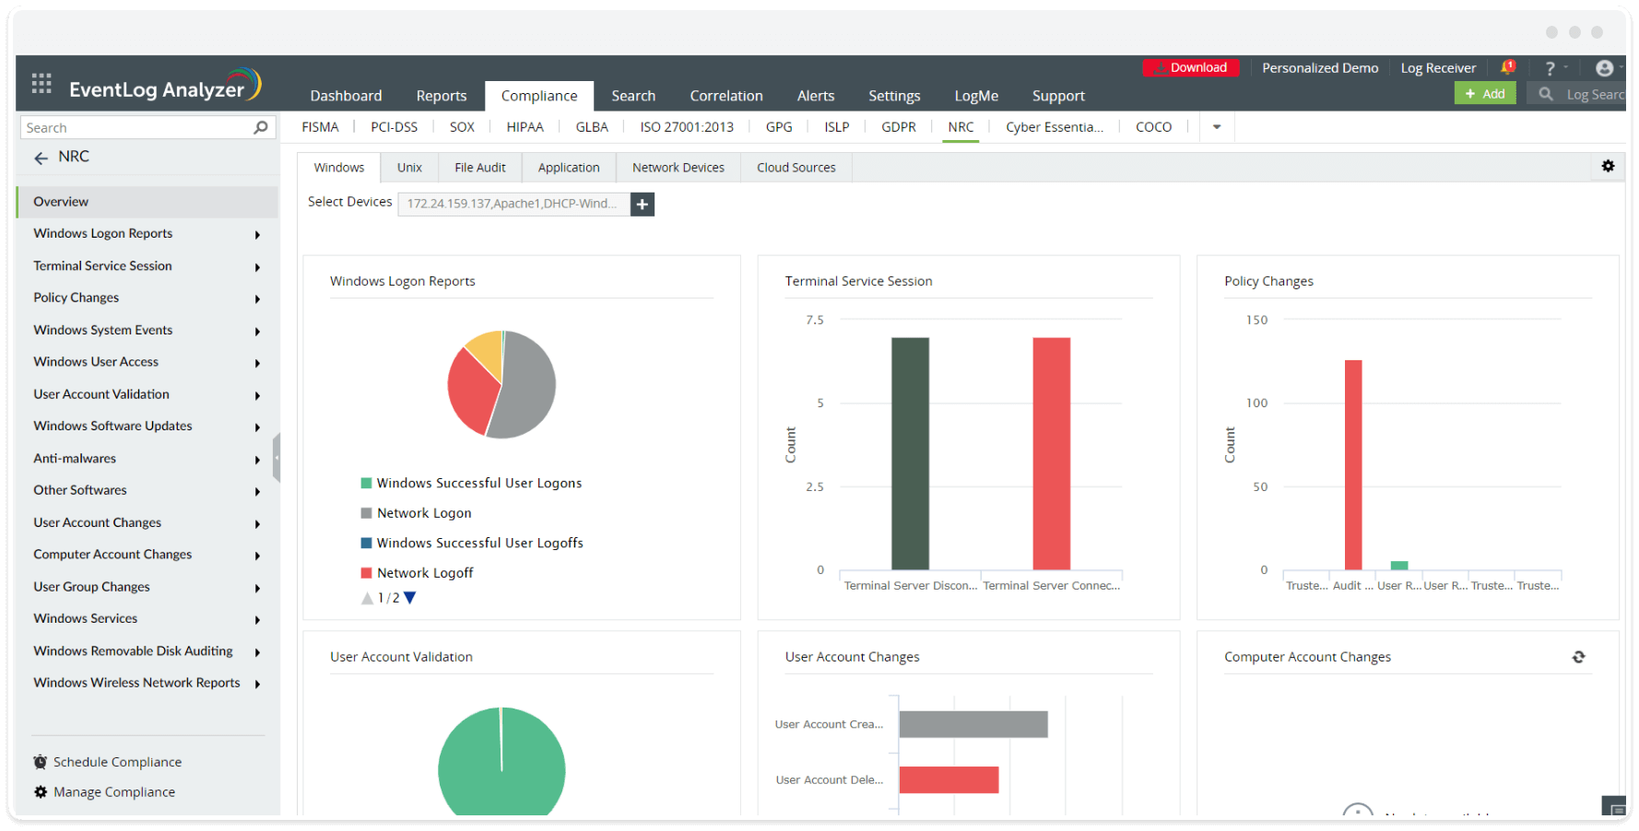Open the Log Receiver link

pos(1438,68)
